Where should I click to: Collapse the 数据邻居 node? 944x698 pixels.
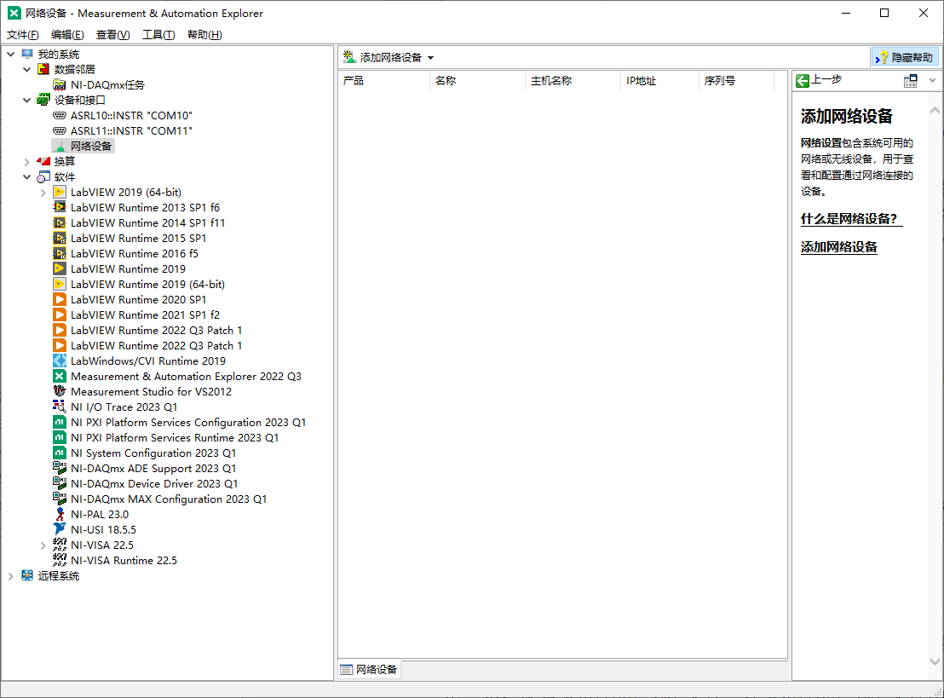coord(26,69)
